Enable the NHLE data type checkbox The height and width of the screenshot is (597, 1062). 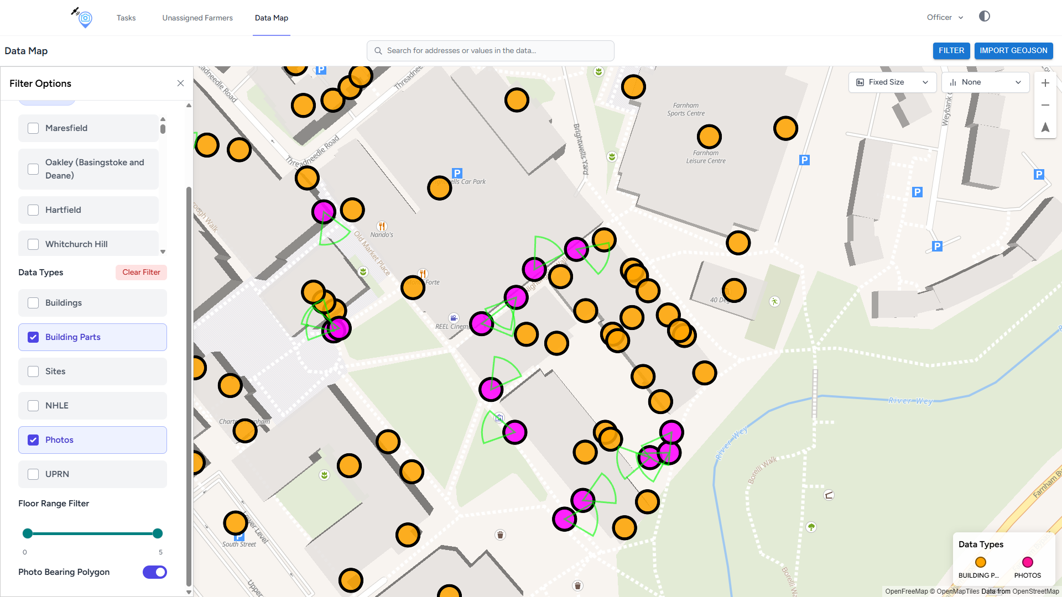pyautogui.click(x=34, y=406)
